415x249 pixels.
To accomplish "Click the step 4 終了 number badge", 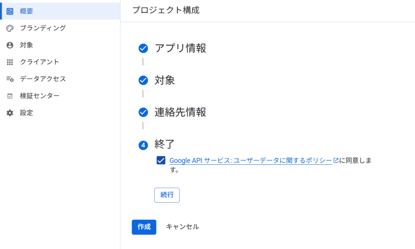I will 143,145.
